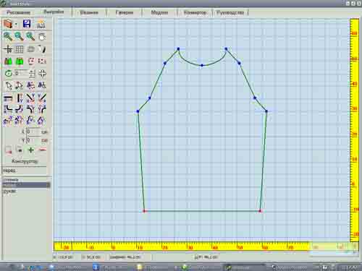This screenshot has width=362, height=271.
Task: Click the green plus add icon
Action: [x=31, y=150]
